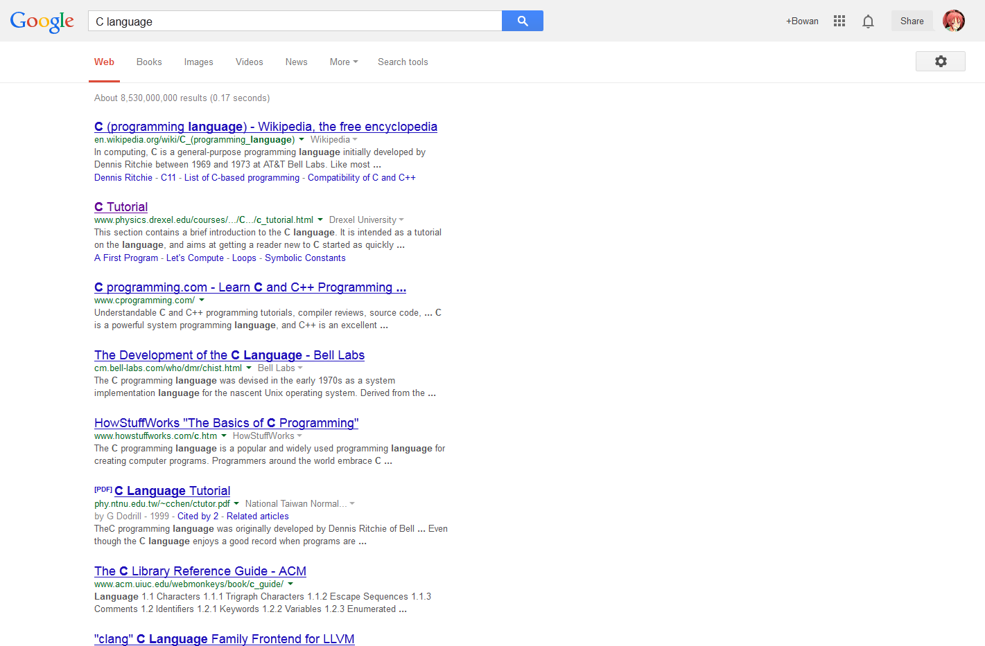This screenshot has height=646, width=985.
Task: Open the cprogramming.com URL dropdown arrow
Action: click(201, 300)
